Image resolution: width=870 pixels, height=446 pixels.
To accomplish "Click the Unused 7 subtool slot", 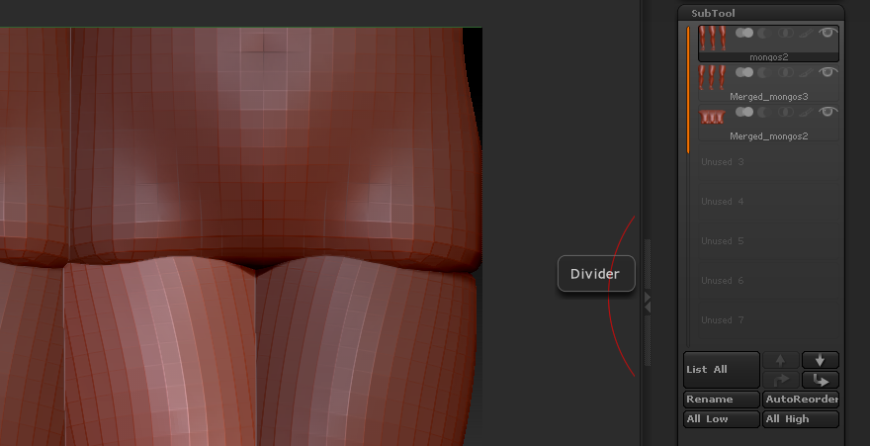I will [x=768, y=320].
